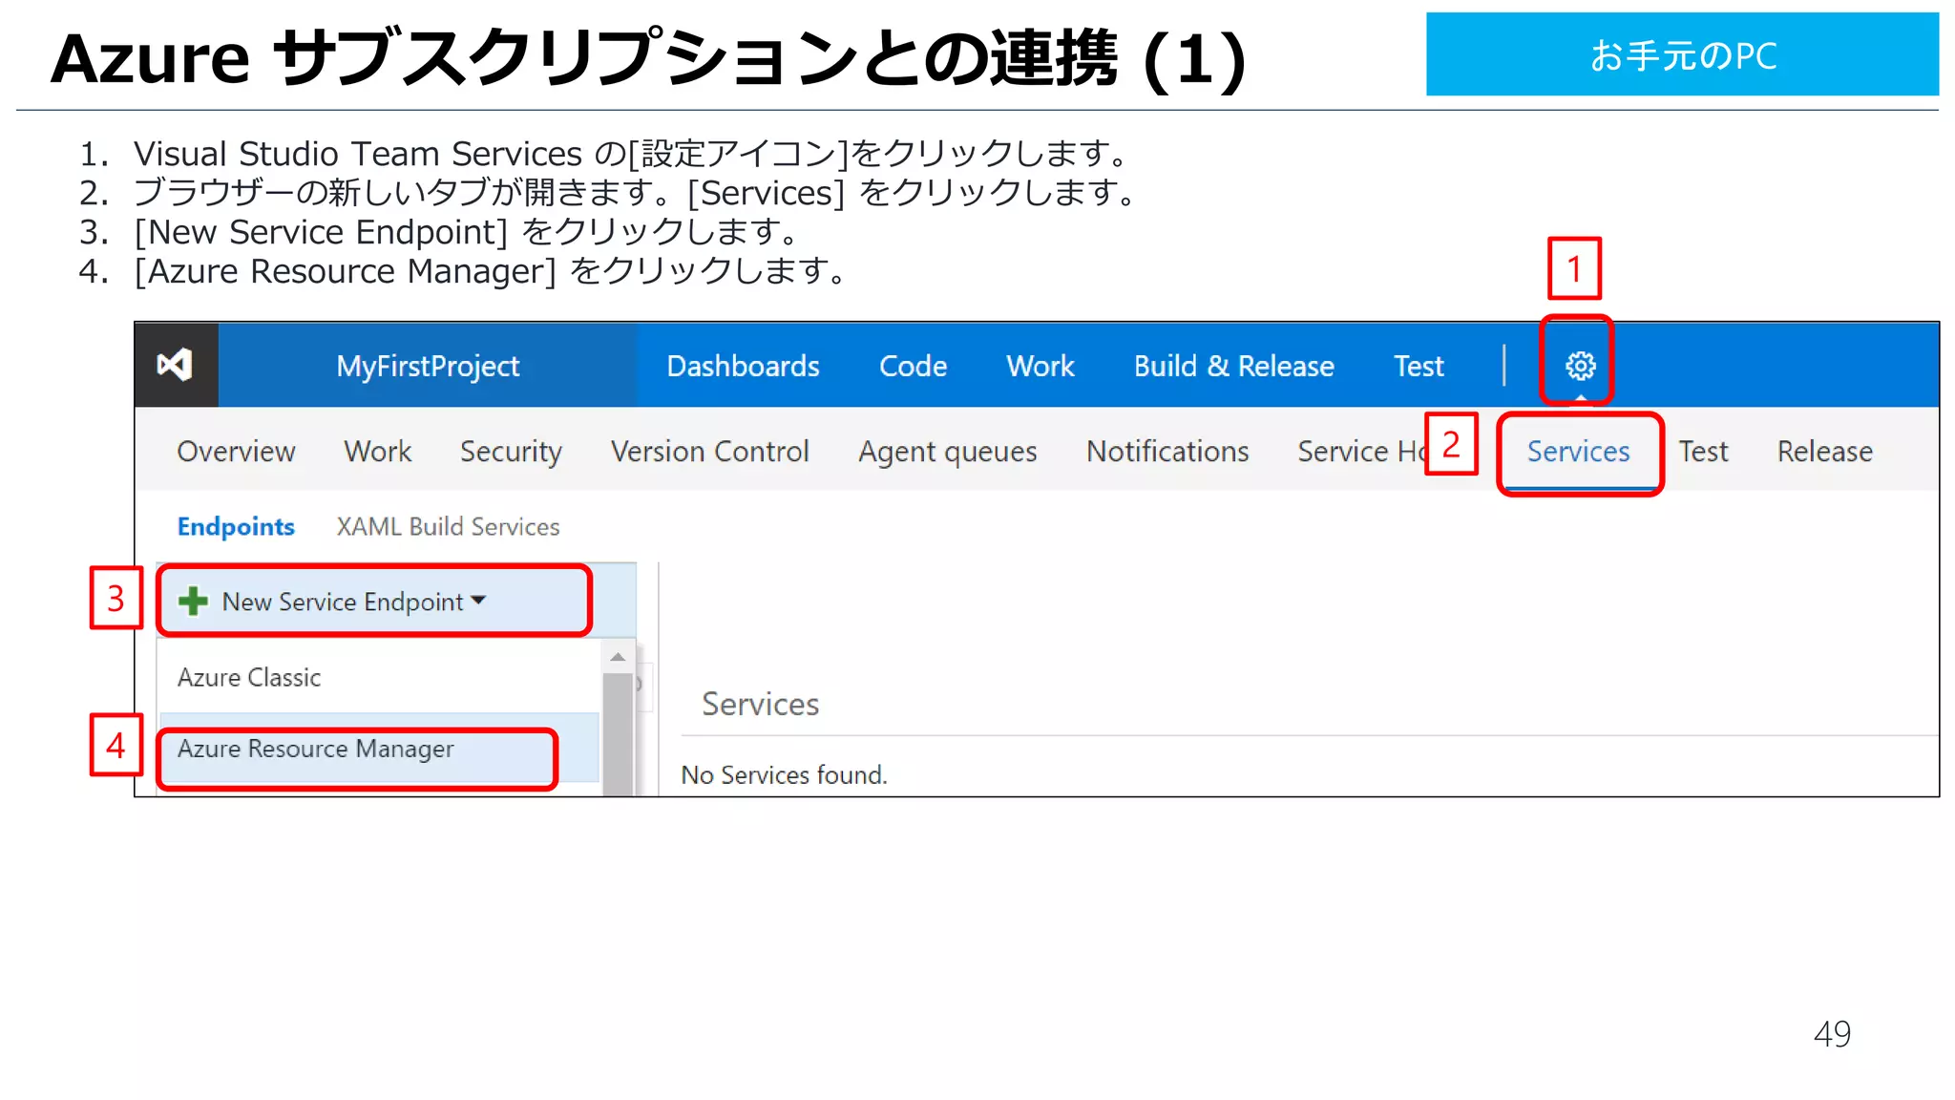Open the Version Control tab
This screenshot has width=1955, height=1100.
coord(709,451)
